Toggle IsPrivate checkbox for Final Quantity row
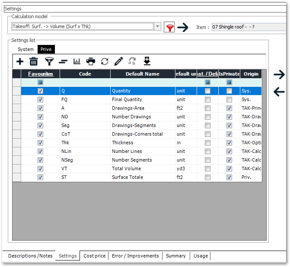 [x=229, y=99]
